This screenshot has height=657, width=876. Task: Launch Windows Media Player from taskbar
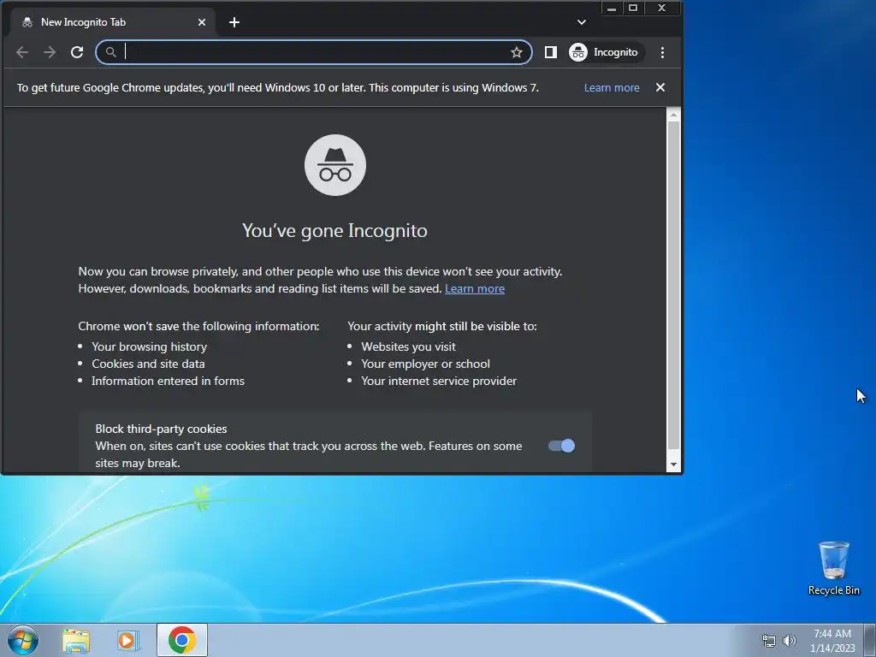[128, 641]
